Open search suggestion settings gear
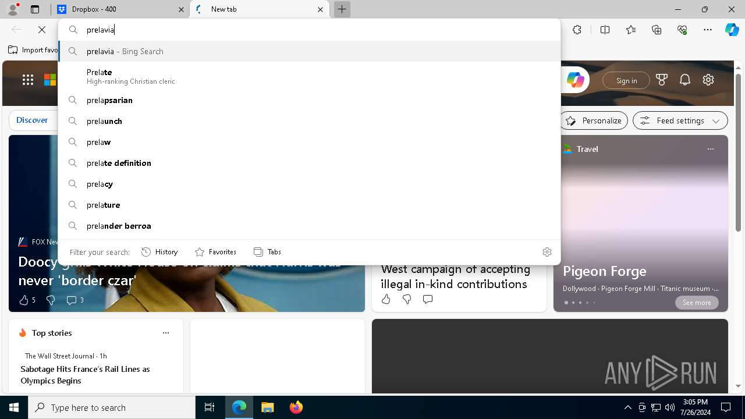This screenshot has width=745, height=419. tap(547, 252)
